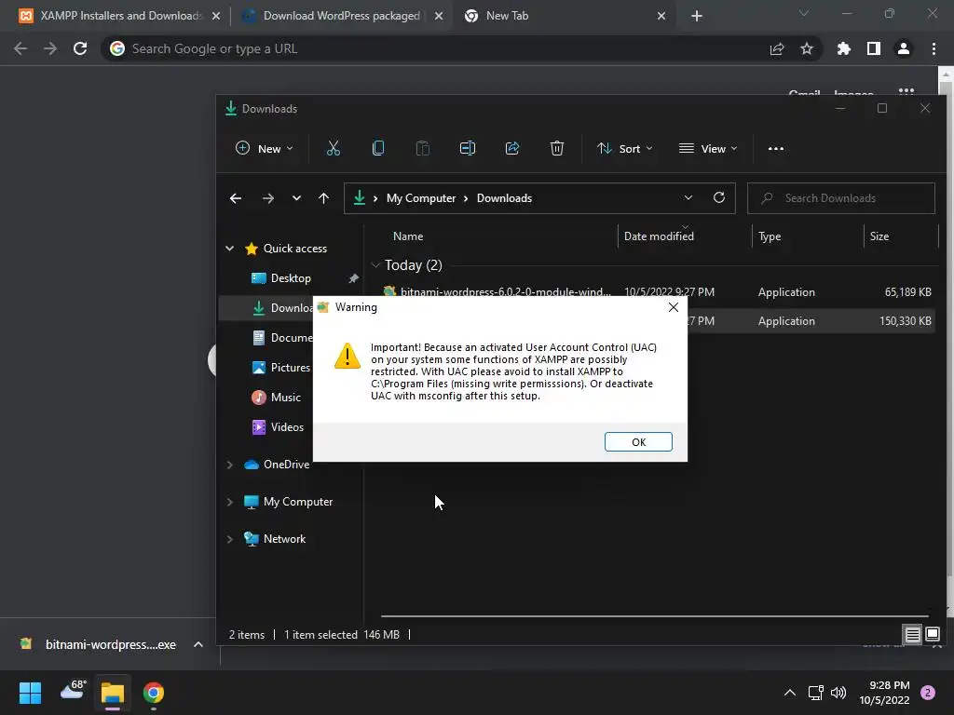Switch to the Download WordPress packaged tab

341,16
